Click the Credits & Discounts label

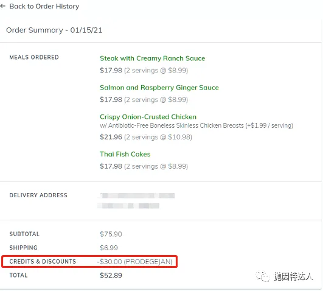point(43,262)
